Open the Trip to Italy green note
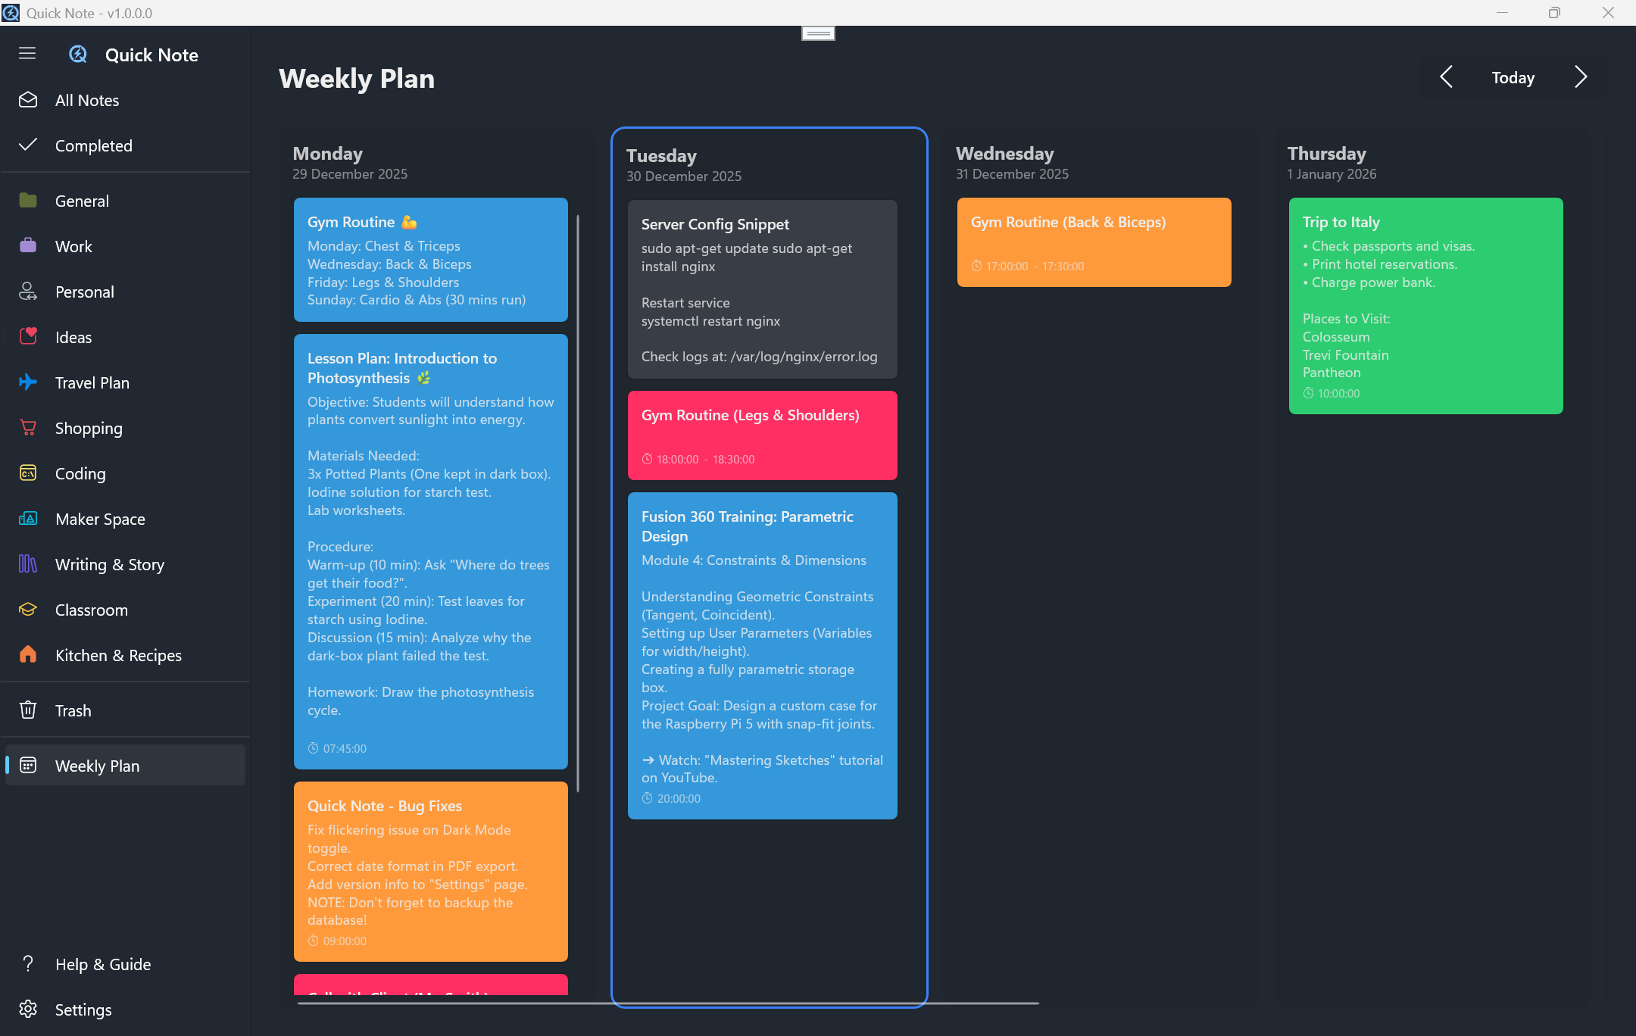The height and width of the screenshot is (1036, 1636). click(1425, 305)
